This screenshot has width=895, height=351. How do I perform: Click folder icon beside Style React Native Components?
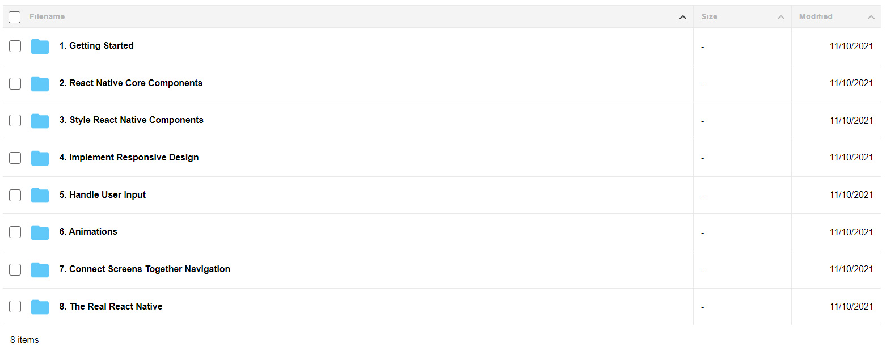(x=40, y=121)
